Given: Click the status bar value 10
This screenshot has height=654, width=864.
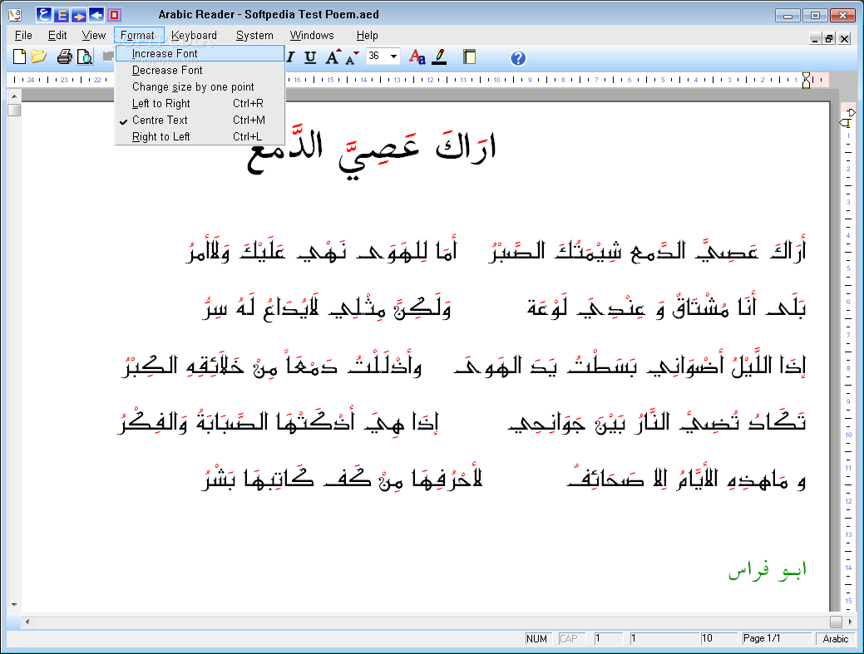Looking at the screenshot, I should click(x=718, y=638).
